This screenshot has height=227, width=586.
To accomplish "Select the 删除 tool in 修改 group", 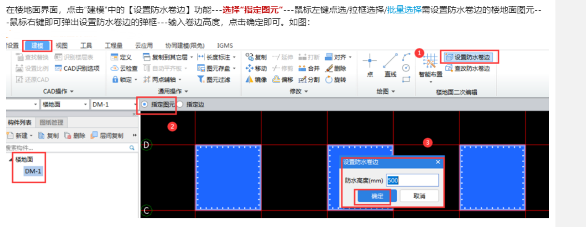I will tap(336, 68).
